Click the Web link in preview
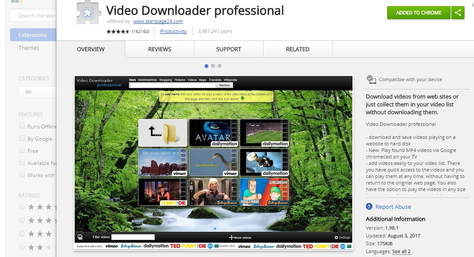Screen dimensions: 474x257 (x=132, y=80)
